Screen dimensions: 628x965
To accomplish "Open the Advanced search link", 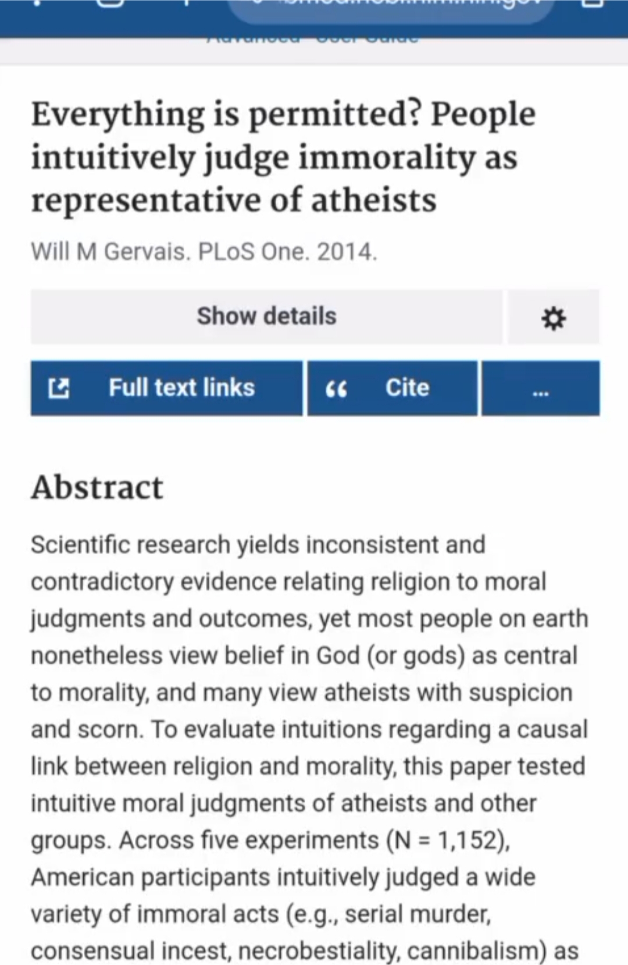I will [254, 39].
